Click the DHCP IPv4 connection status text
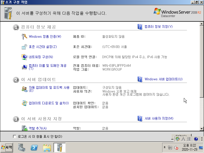204x153 pixels. click(x=135, y=57)
